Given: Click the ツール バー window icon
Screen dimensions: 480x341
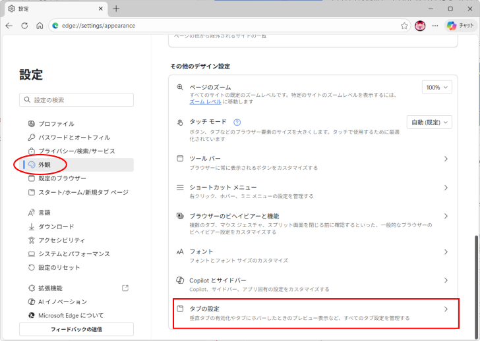Looking at the screenshot, I should coord(180,158).
